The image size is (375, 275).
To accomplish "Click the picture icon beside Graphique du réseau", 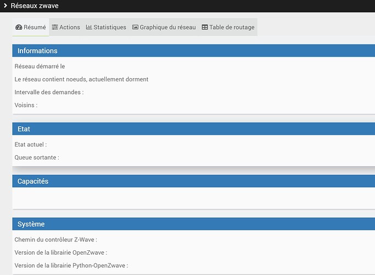I will [135, 27].
